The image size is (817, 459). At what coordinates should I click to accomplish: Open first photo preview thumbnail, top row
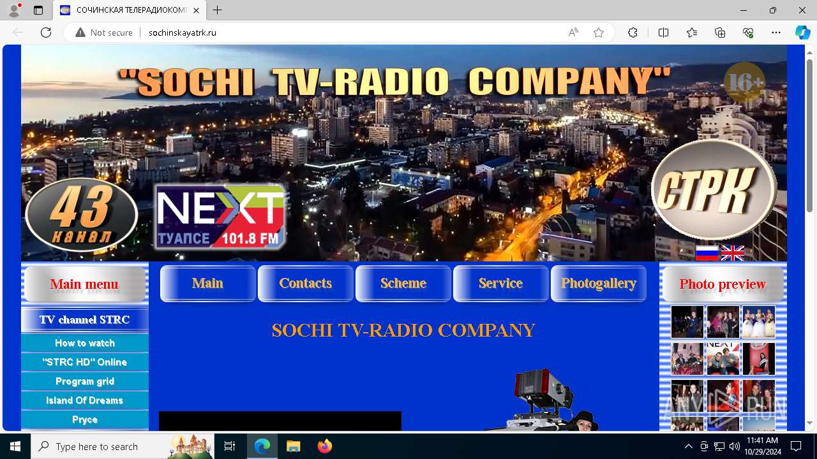(x=687, y=322)
